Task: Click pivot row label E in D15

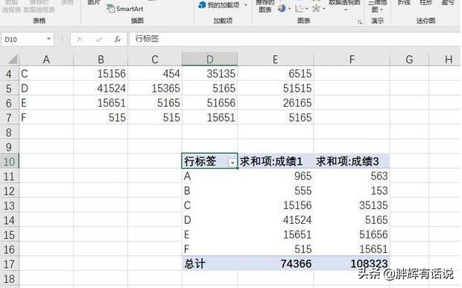Action: point(210,234)
